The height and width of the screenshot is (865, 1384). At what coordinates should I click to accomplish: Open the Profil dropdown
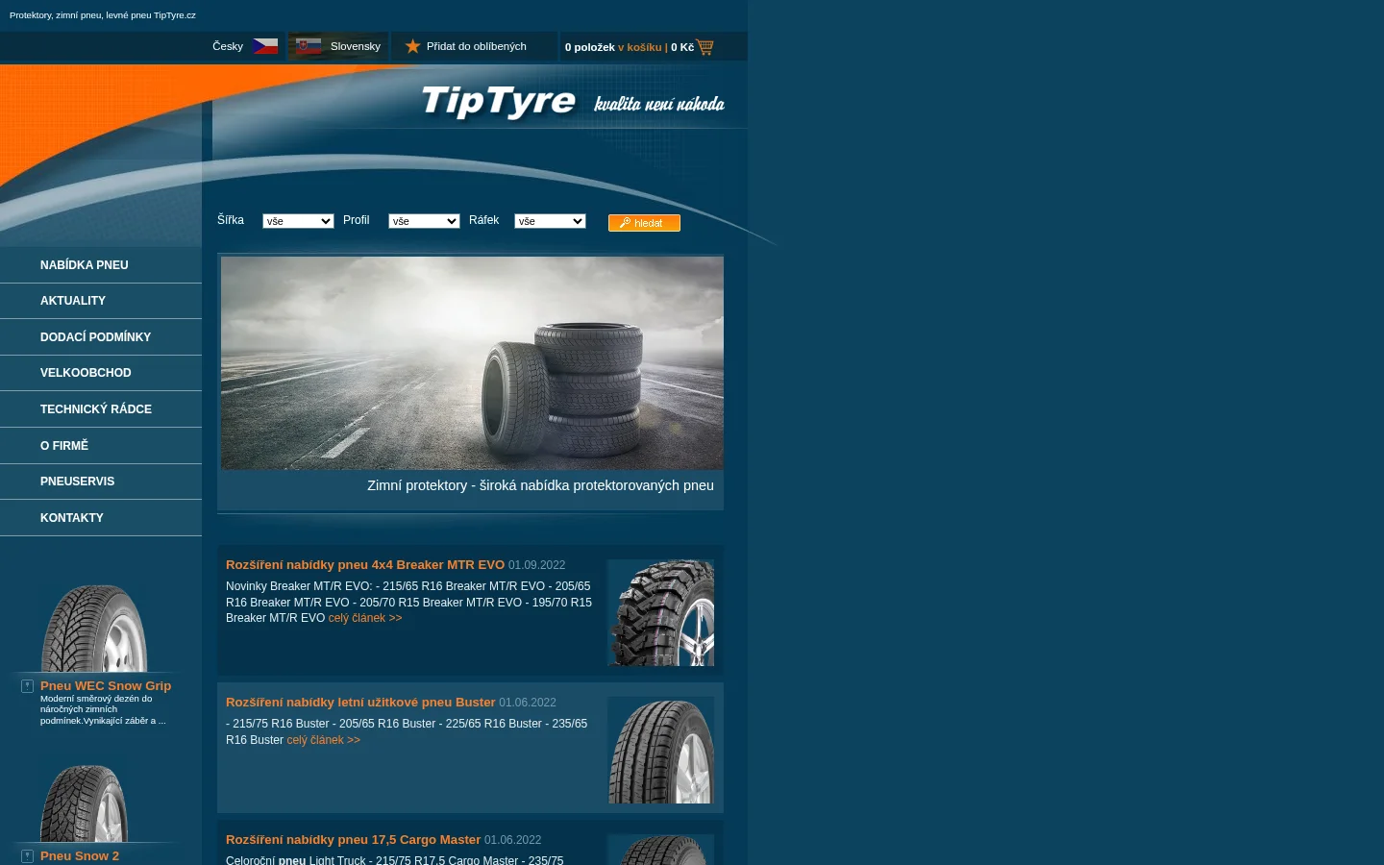click(x=424, y=221)
